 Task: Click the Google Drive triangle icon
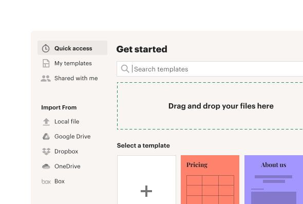(46, 137)
